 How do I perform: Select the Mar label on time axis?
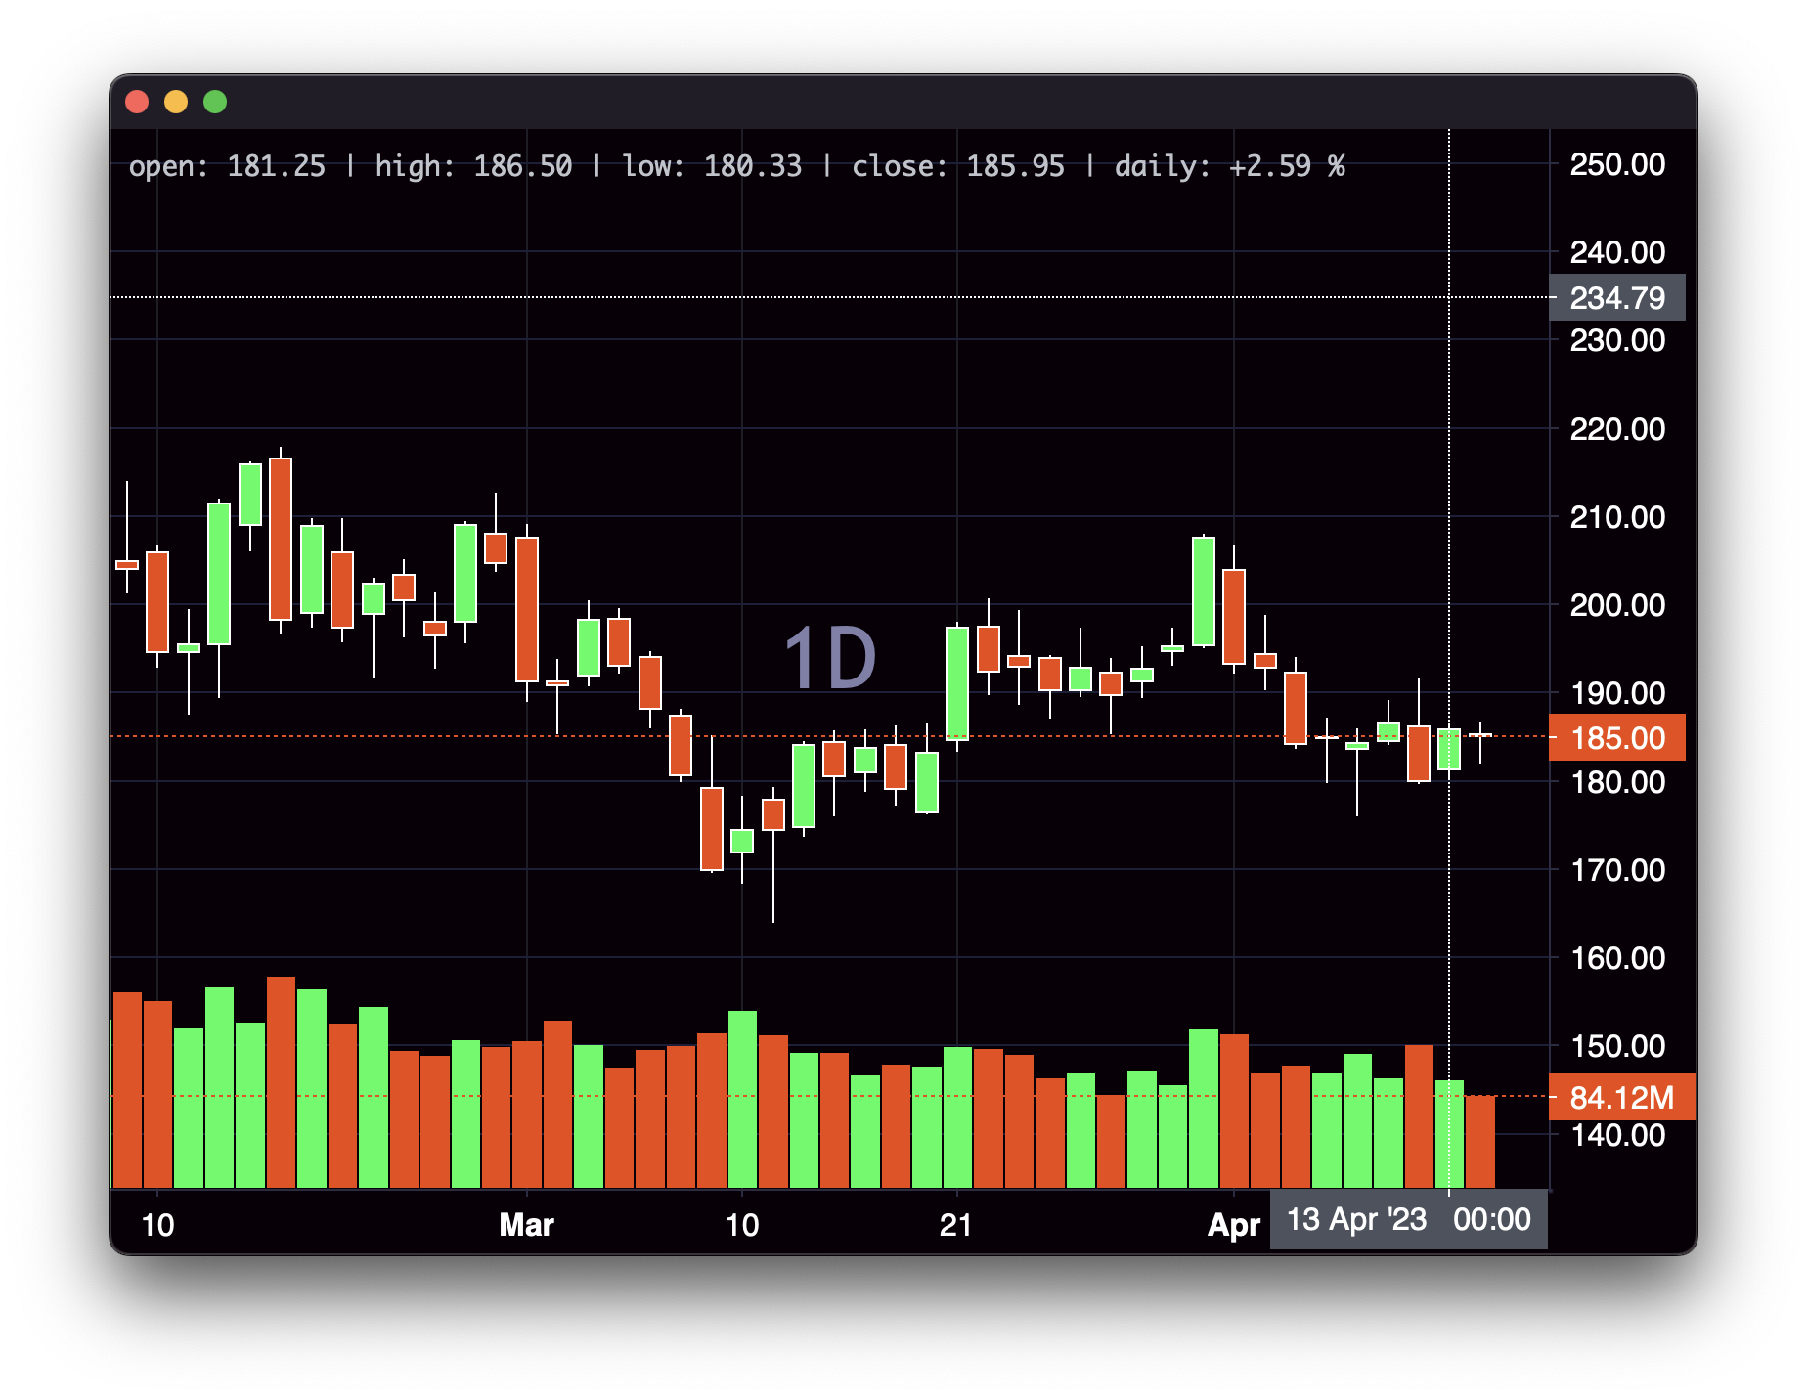(526, 1224)
